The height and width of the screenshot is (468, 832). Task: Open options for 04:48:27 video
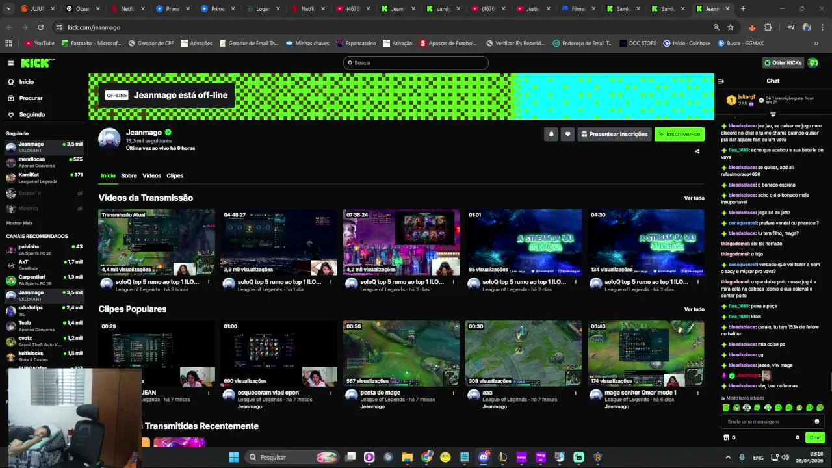coord(331,282)
